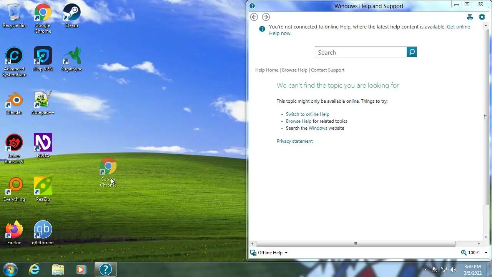Open the Action Center flag tray icon
This screenshot has height=277, width=492.
(435, 270)
